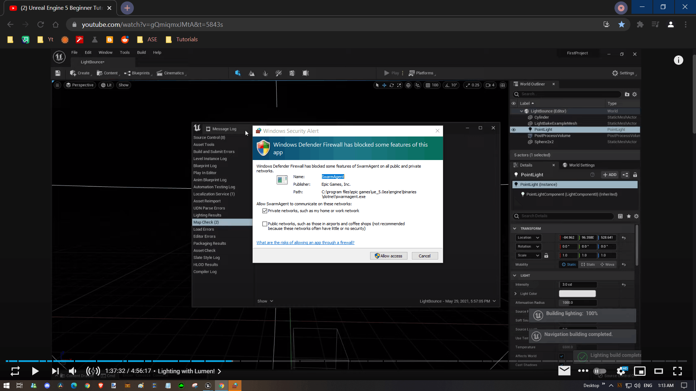Check Private networks checkbox
The height and width of the screenshot is (391, 696).
coord(265,211)
